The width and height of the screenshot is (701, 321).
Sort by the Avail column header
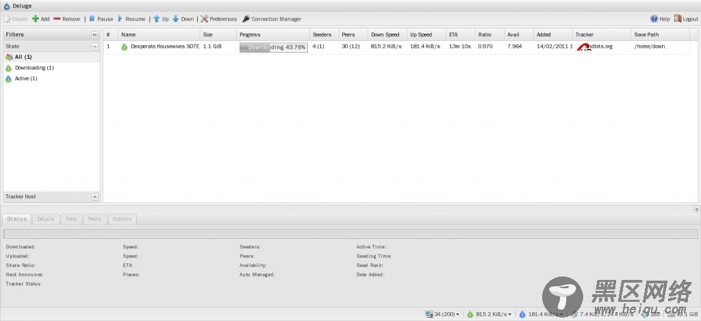click(x=519, y=34)
